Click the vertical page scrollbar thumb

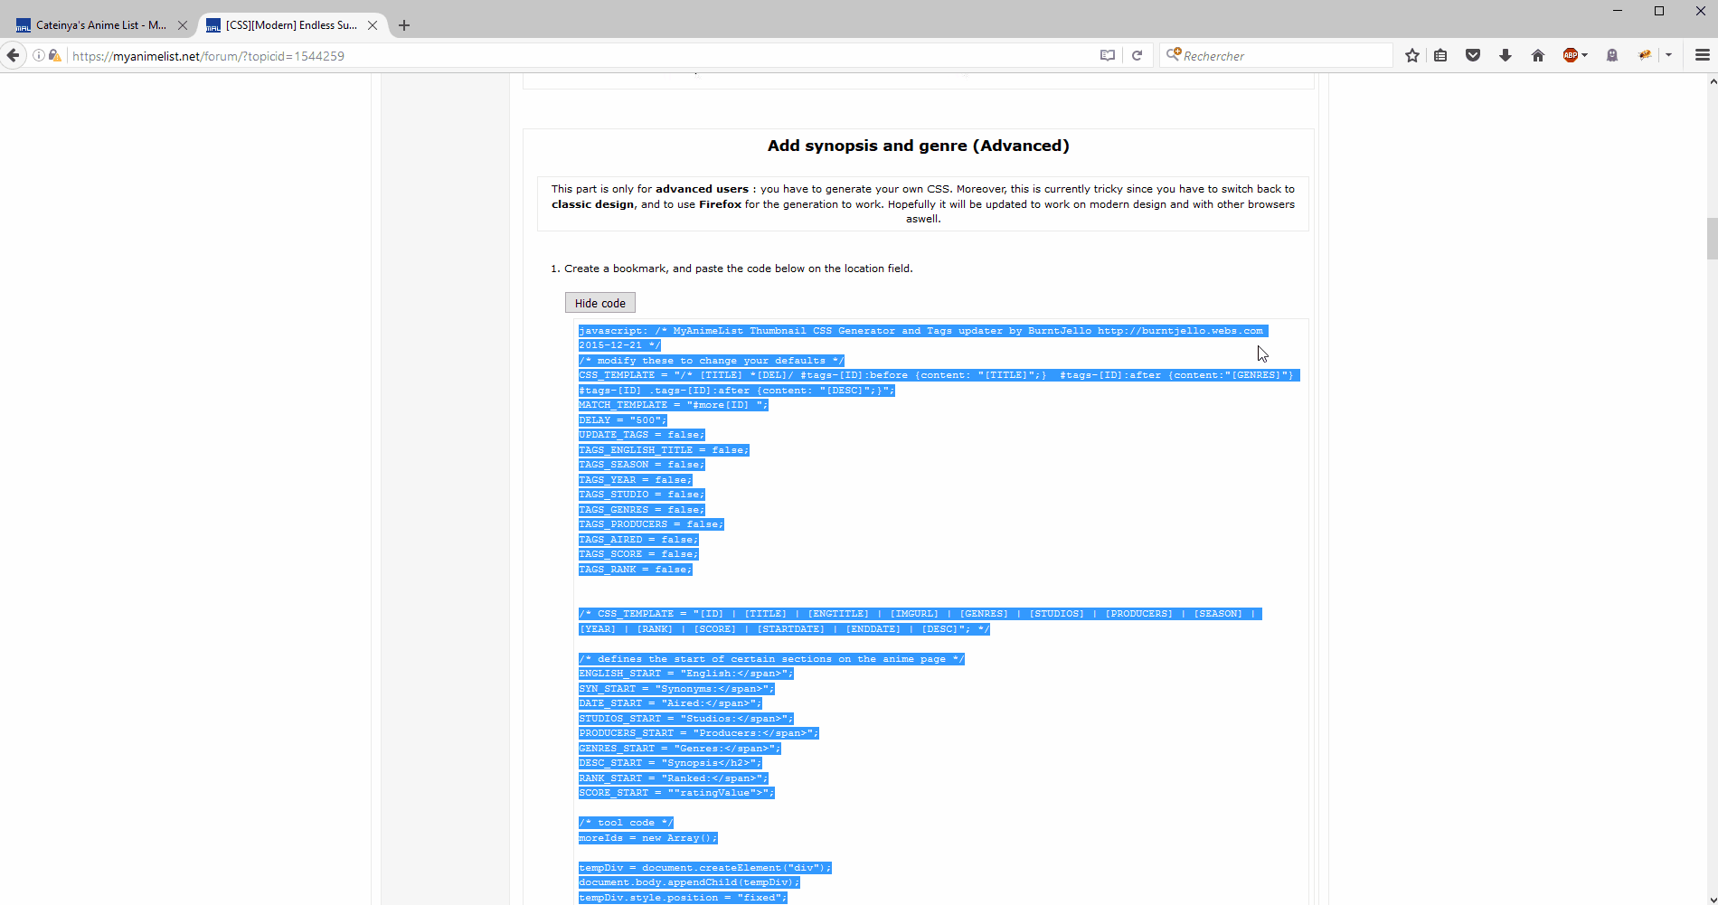[1712, 238]
